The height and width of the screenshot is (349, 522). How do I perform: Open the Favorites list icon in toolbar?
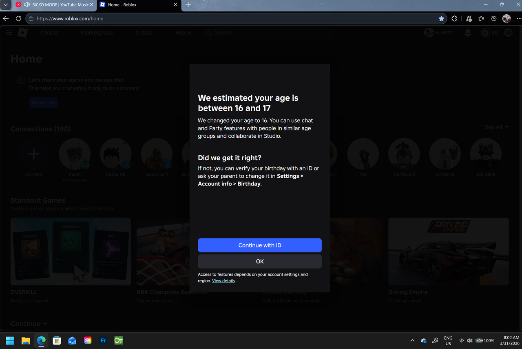pos(481,18)
